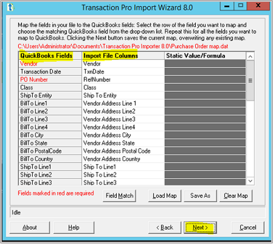The image size is (273, 244).
Task: Click the Idle status bar text
Action: pos(16,212)
